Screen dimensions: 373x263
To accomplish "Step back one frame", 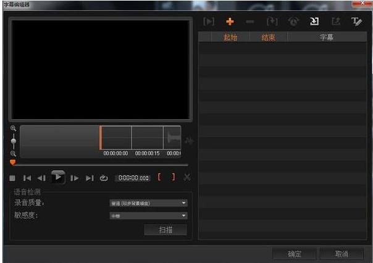I will (x=41, y=178).
